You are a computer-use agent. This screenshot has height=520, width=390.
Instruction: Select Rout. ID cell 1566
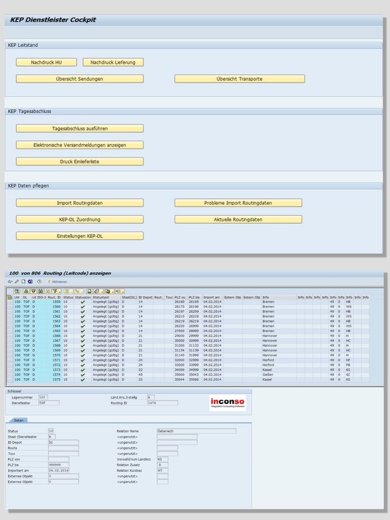click(x=55, y=336)
